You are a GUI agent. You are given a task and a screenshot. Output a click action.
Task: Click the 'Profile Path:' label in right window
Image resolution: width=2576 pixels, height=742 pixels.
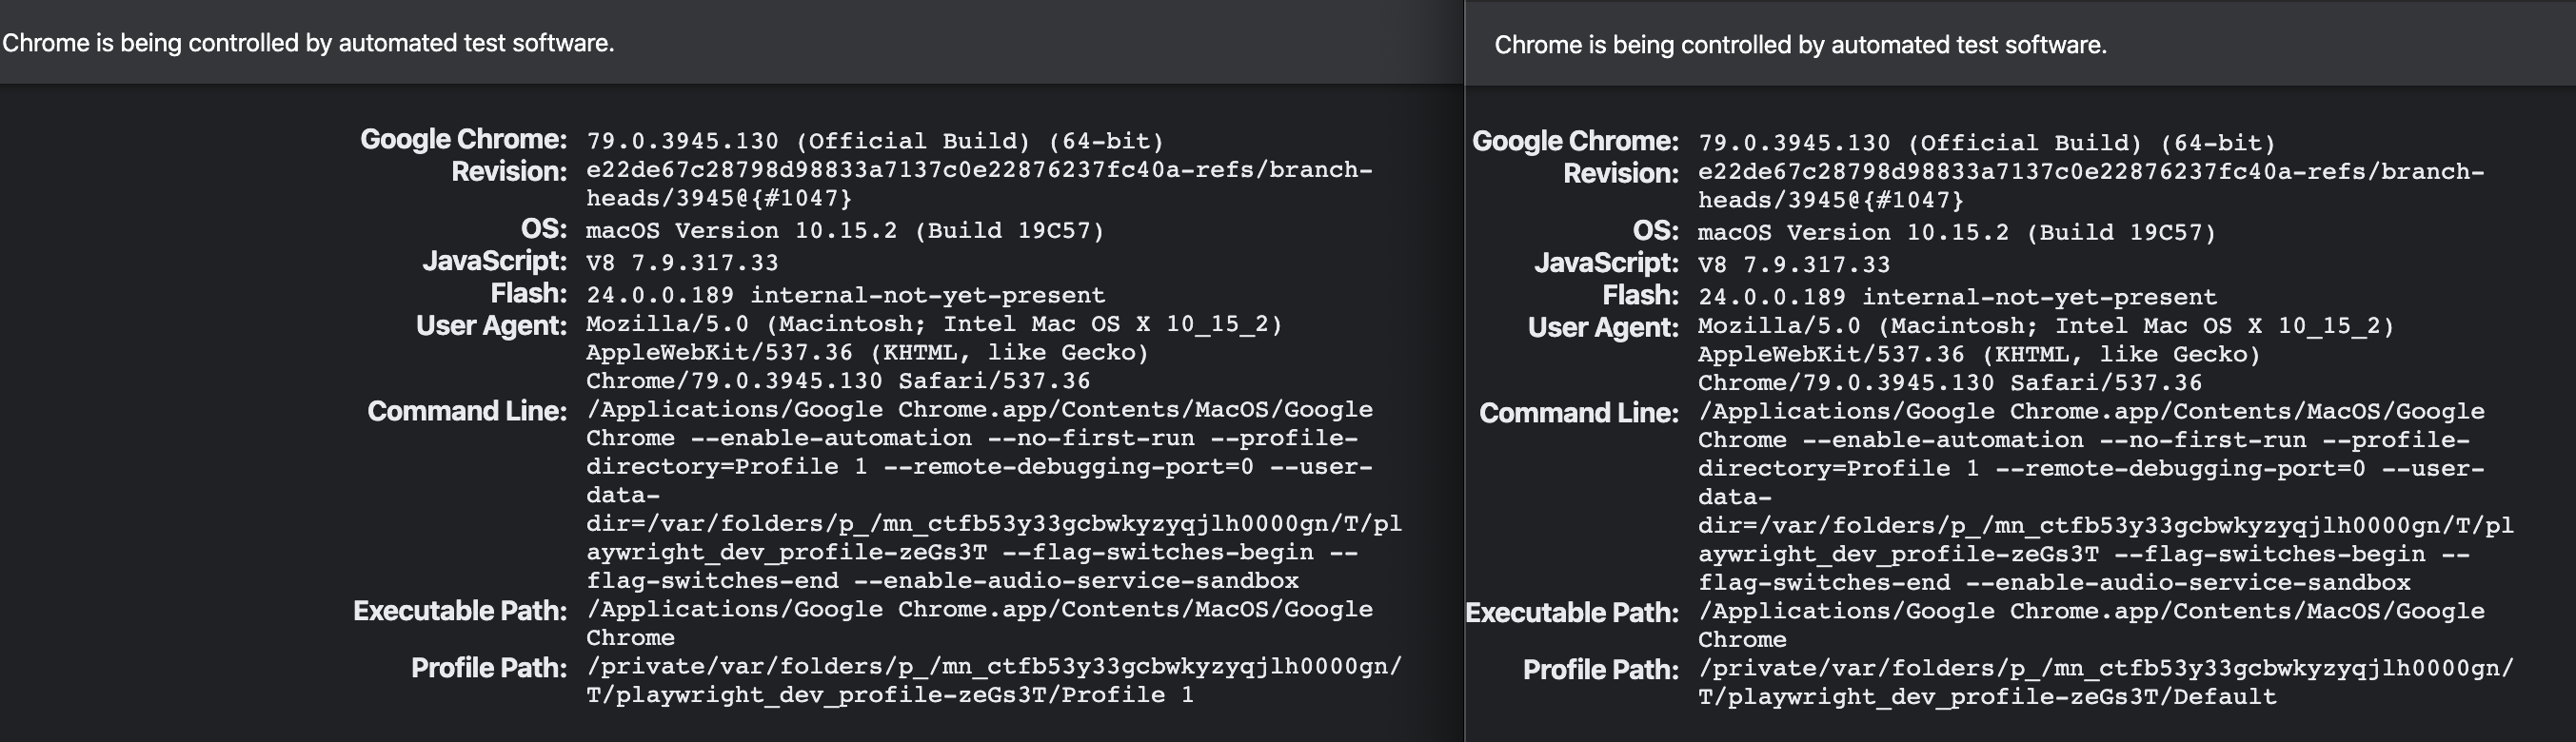click(x=1601, y=670)
